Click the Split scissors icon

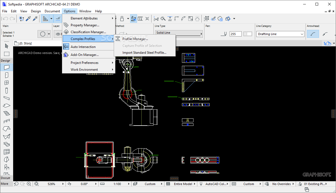click(x=156, y=19)
